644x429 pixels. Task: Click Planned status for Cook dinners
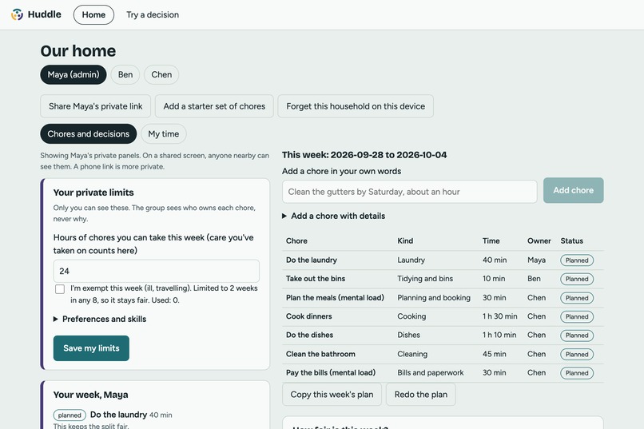click(x=577, y=316)
